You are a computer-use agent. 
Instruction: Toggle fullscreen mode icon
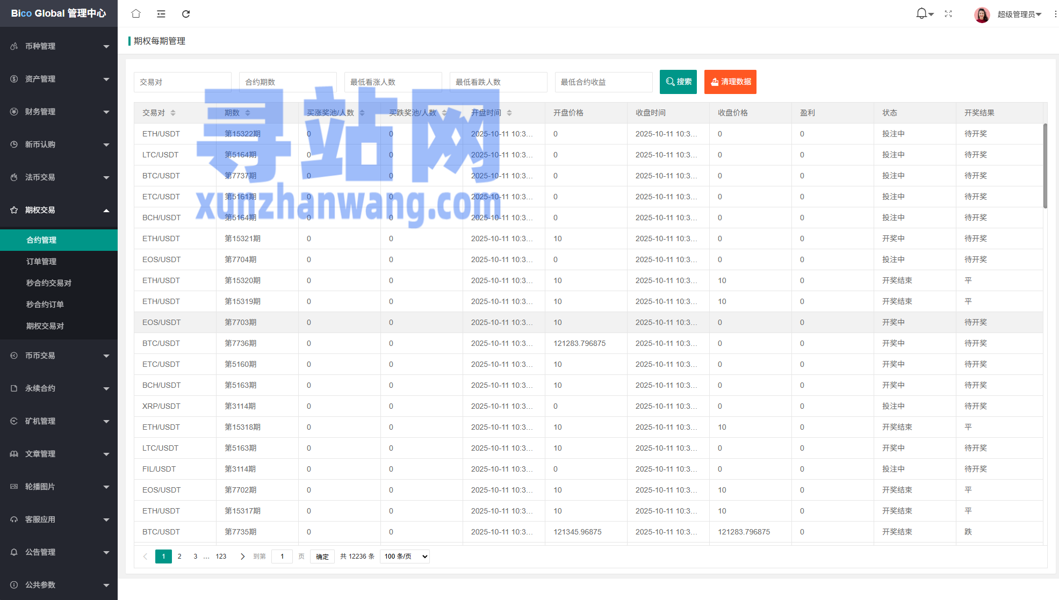(x=948, y=13)
